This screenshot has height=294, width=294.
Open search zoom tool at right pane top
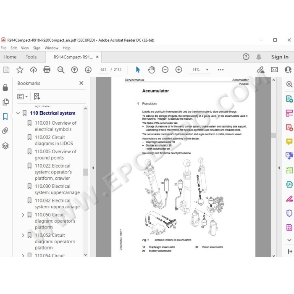(289, 84)
